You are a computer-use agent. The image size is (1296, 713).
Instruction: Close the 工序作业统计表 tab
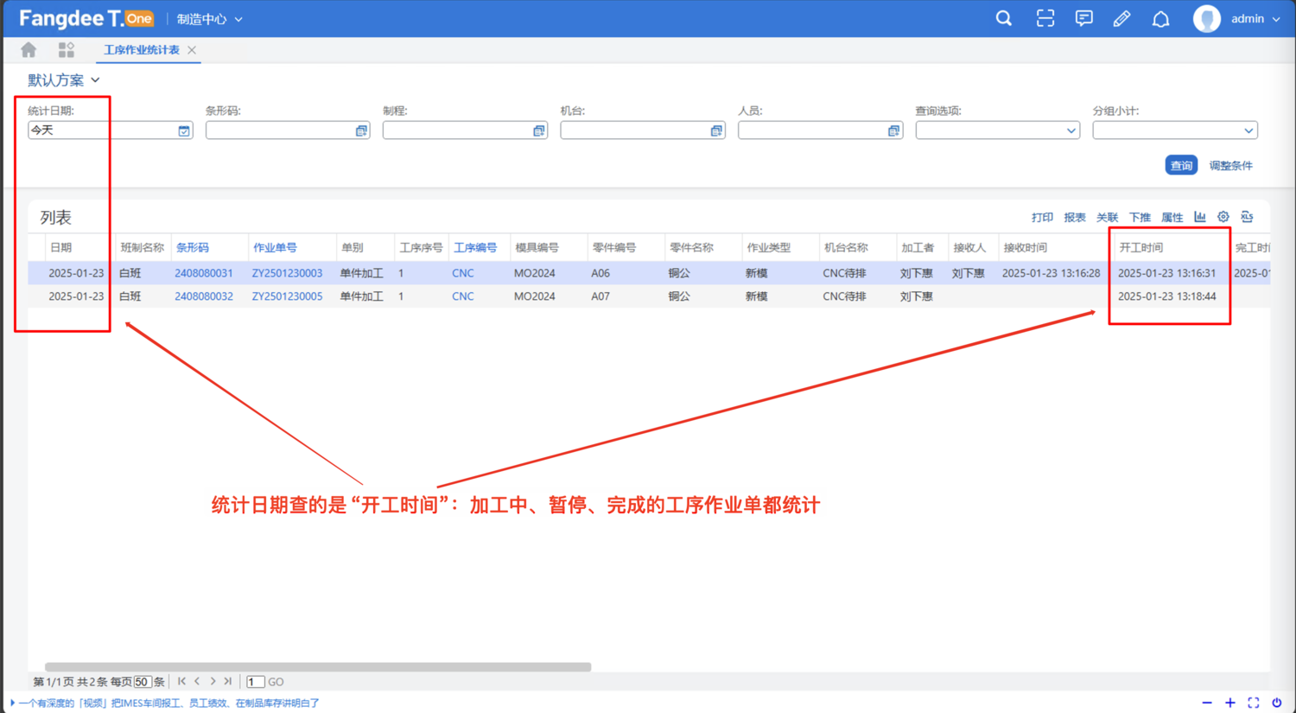tap(192, 50)
